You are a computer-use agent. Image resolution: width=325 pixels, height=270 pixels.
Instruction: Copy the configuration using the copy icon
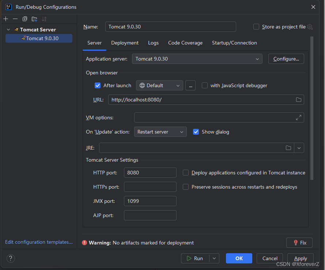[x=24, y=19]
